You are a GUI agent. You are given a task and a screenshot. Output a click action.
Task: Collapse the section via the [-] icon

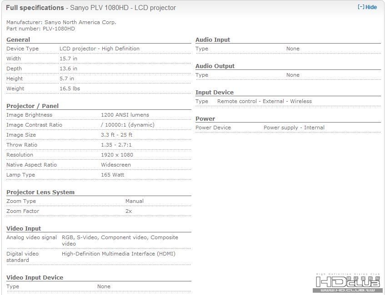(x=361, y=7)
